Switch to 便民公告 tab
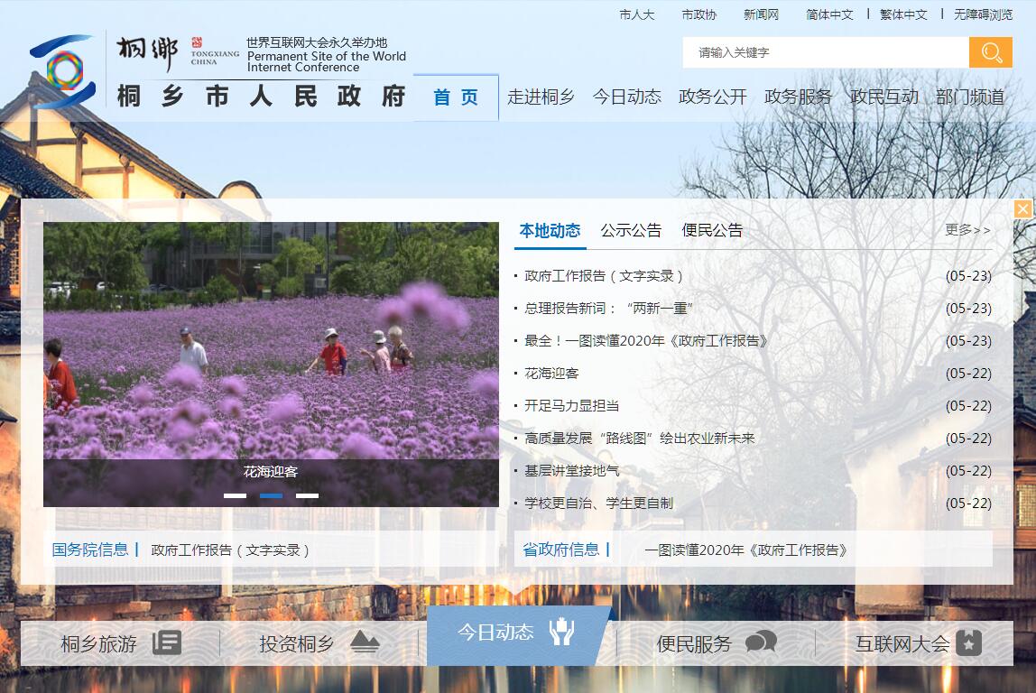1036x693 pixels. tap(712, 231)
